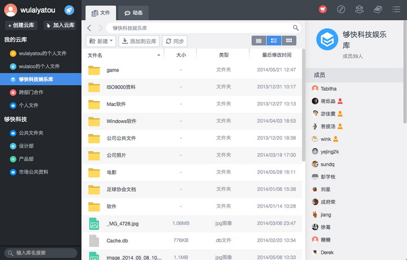Open the book icon in top bar
Screen dimensions: 407x260
pyautogui.click(x=378, y=9)
